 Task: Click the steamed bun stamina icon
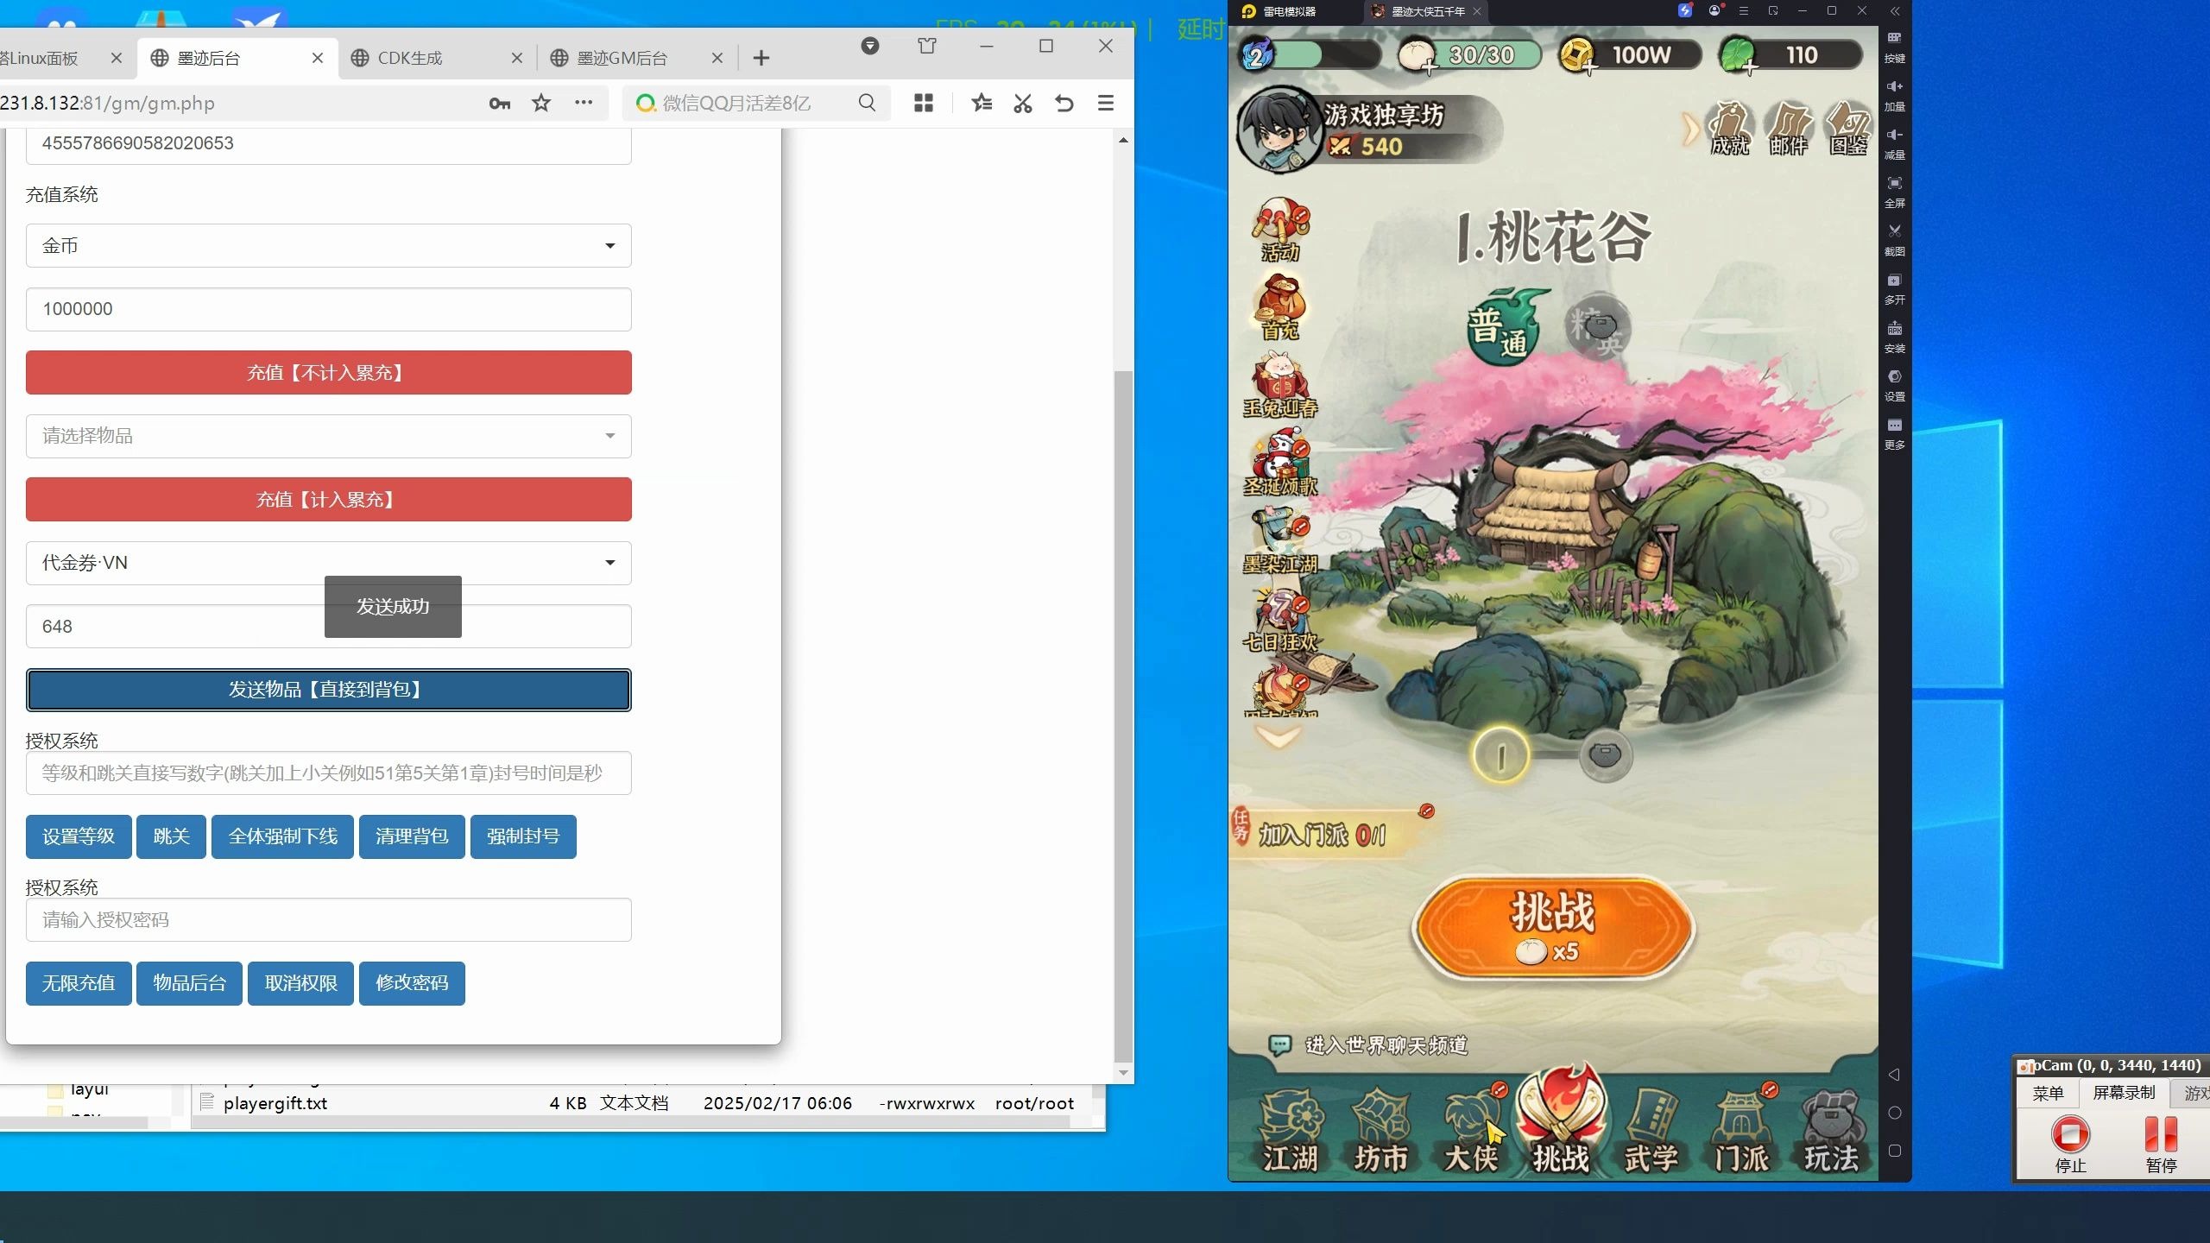click(1416, 56)
